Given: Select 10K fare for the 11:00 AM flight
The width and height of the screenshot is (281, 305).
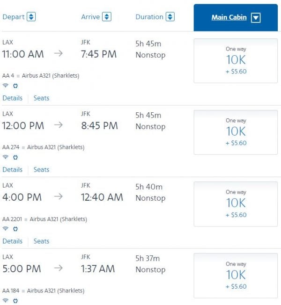Looking at the screenshot, I should (x=236, y=61).
